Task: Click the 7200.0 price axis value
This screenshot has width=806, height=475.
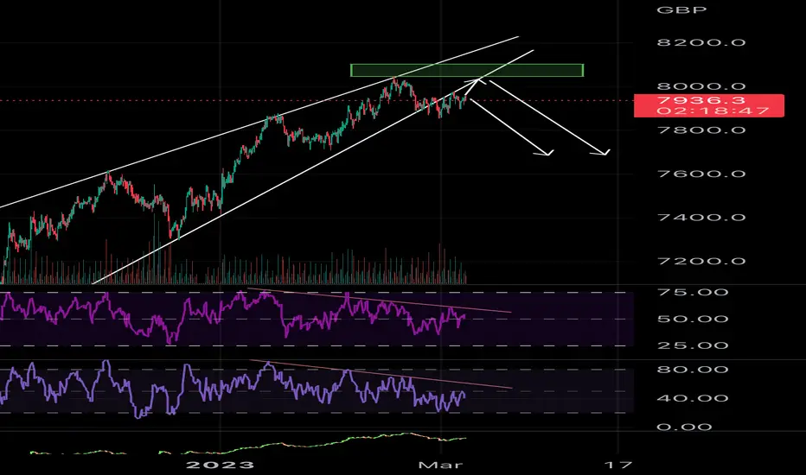Action: coord(701,262)
